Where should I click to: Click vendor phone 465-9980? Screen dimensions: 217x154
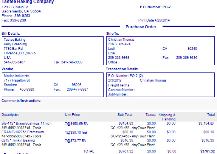tap(27, 89)
